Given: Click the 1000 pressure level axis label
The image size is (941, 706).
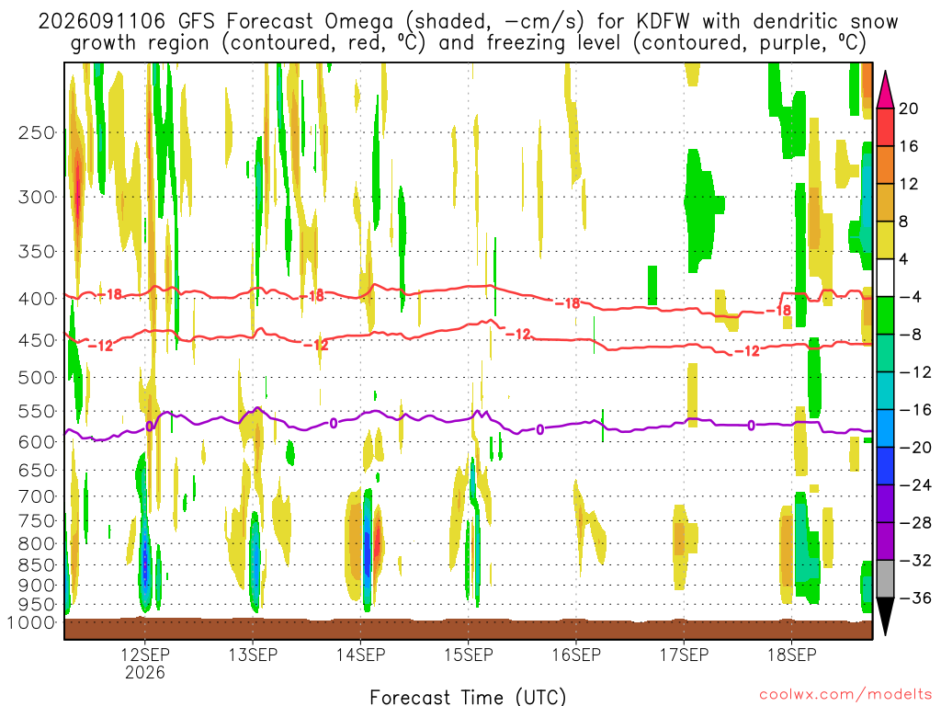Looking at the screenshot, I should [x=32, y=622].
